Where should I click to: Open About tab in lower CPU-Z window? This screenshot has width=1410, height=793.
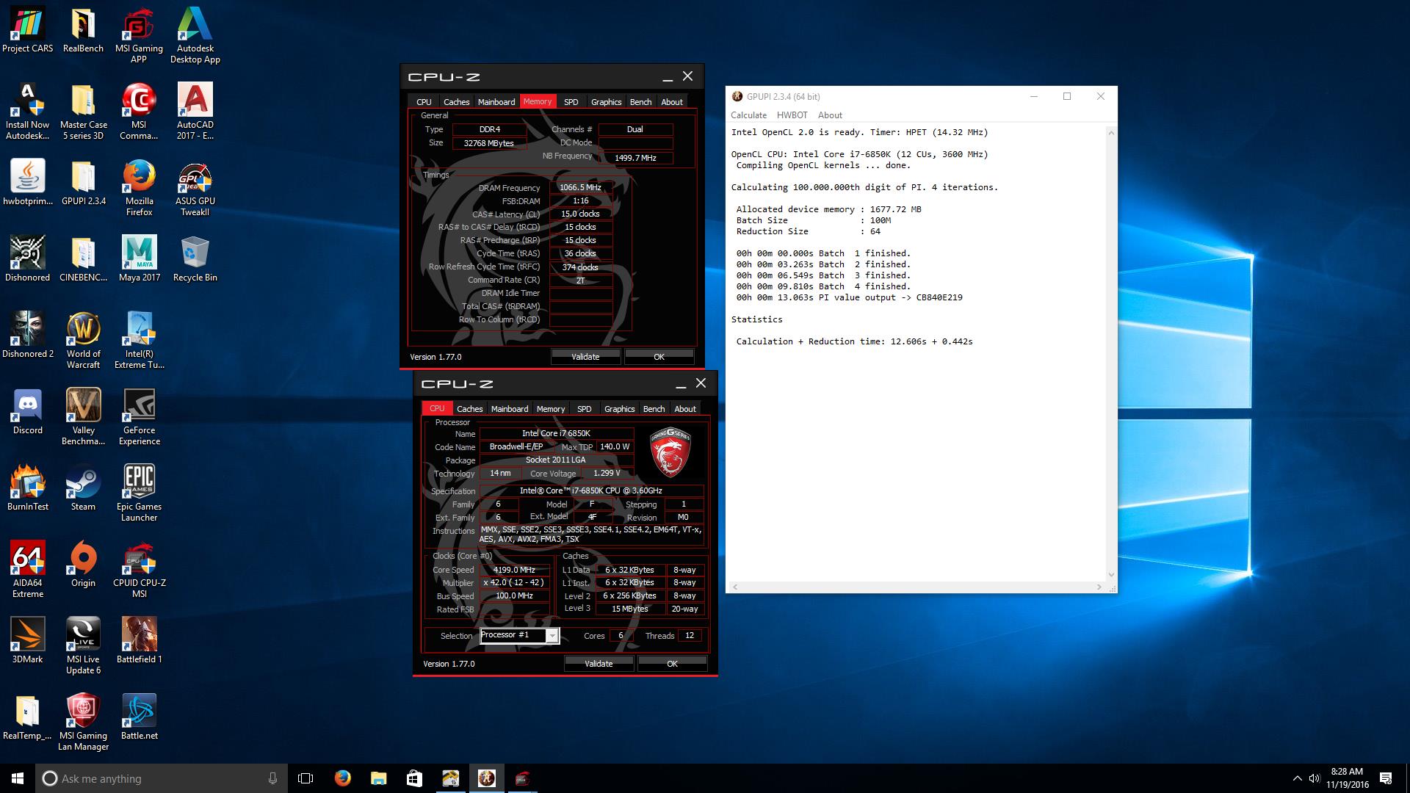[x=684, y=409]
